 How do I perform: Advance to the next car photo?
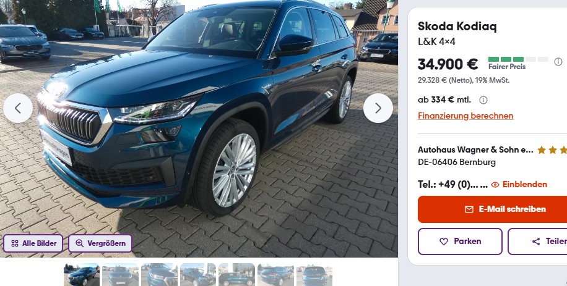tap(378, 108)
